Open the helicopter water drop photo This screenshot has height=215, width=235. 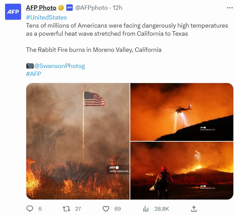[182, 112]
